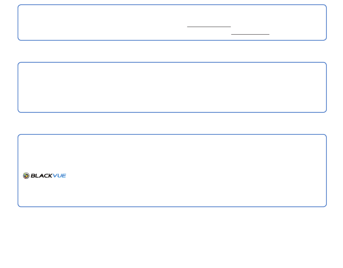Click the BLACKVUE wordmark text
The height and width of the screenshot is (268, 343).
point(48,176)
